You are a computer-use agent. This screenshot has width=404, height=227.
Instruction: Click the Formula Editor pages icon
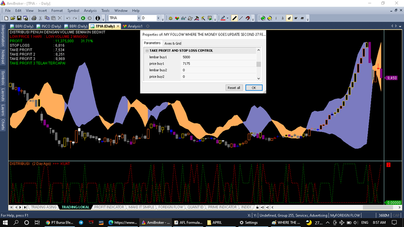click(190, 18)
